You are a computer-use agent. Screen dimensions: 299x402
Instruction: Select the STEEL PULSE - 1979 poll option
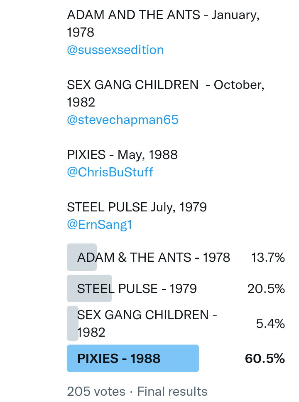point(137,289)
